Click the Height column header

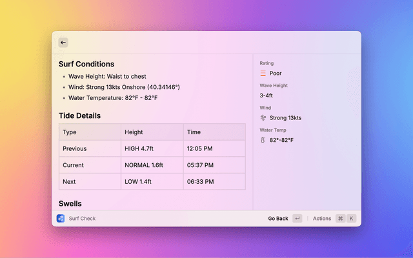pos(134,132)
